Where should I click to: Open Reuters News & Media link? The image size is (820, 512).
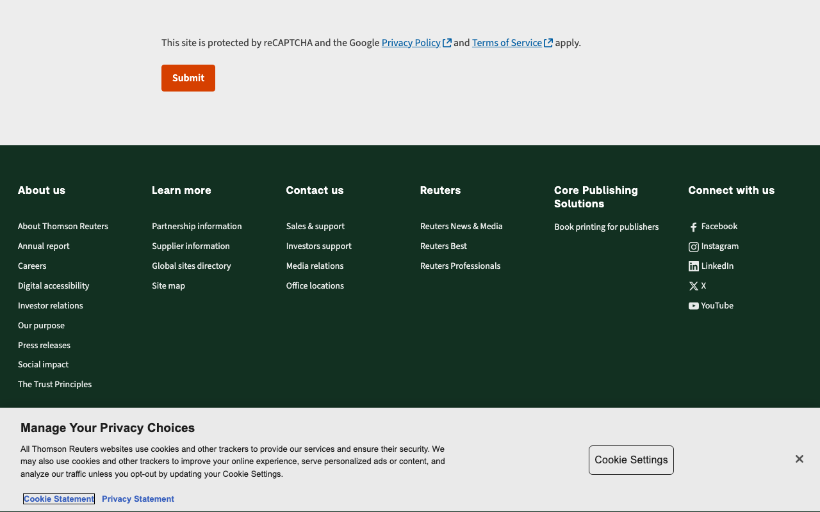pyautogui.click(x=461, y=227)
